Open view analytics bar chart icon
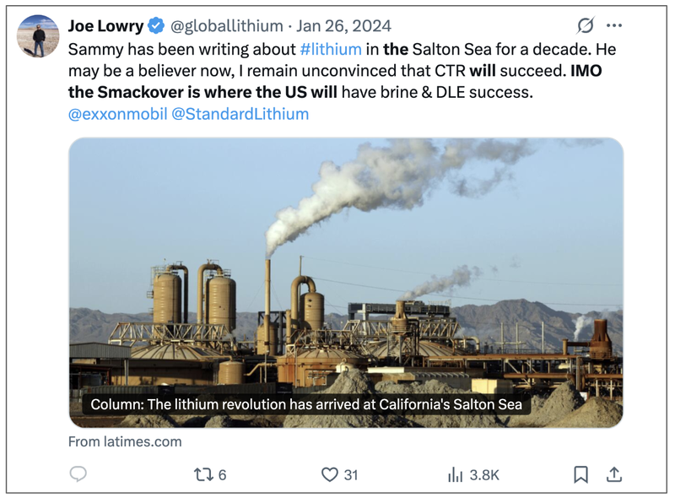This screenshot has width=675, height=503. [x=456, y=474]
